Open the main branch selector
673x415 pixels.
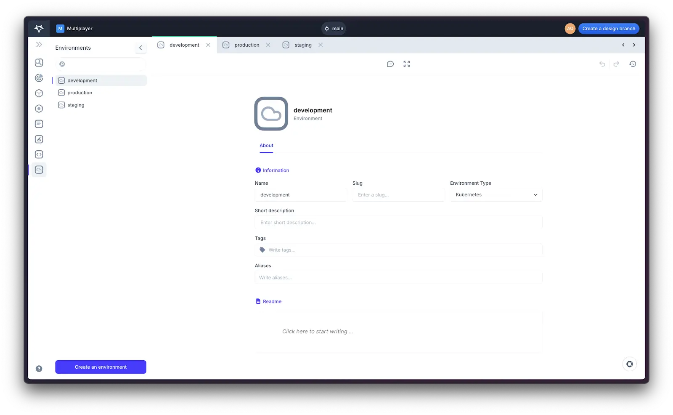[334, 29]
